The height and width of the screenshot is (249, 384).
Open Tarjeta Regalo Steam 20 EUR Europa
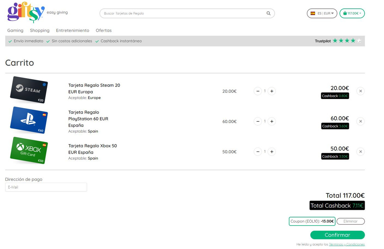[94, 88]
